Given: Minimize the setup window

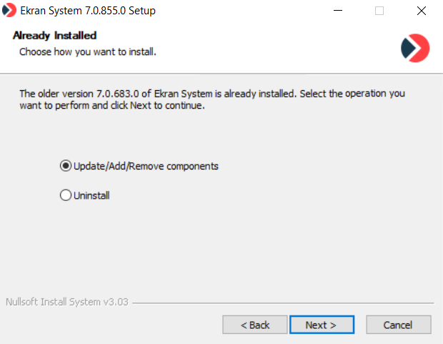Looking at the screenshot, I should coord(338,11).
